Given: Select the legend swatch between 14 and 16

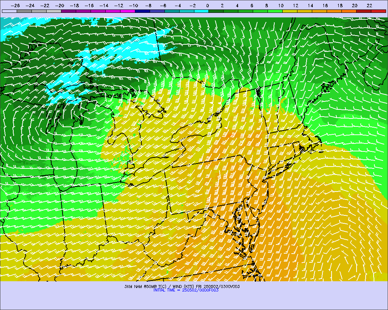Looking at the screenshot, I should pos(319,11).
